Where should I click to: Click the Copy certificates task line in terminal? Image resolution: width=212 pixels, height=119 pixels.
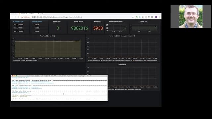(x=59, y=86)
